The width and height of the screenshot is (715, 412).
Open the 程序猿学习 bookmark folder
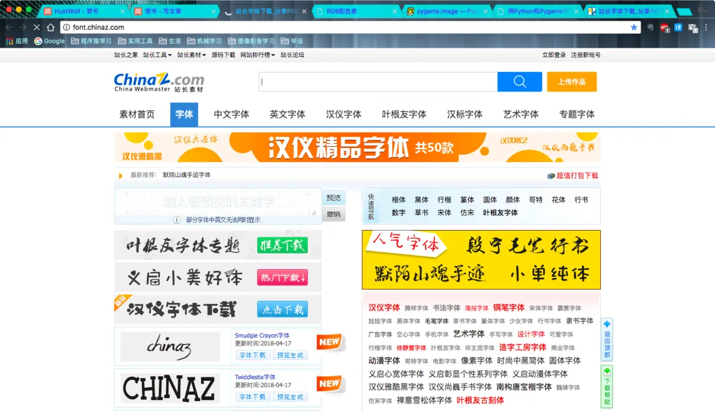[91, 41]
